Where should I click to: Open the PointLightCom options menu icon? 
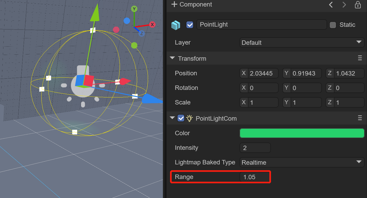tap(360, 118)
